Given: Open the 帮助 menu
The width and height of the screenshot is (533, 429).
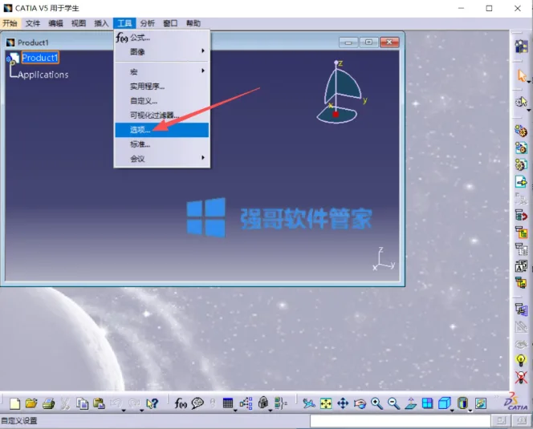Looking at the screenshot, I should (x=193, y=23).
